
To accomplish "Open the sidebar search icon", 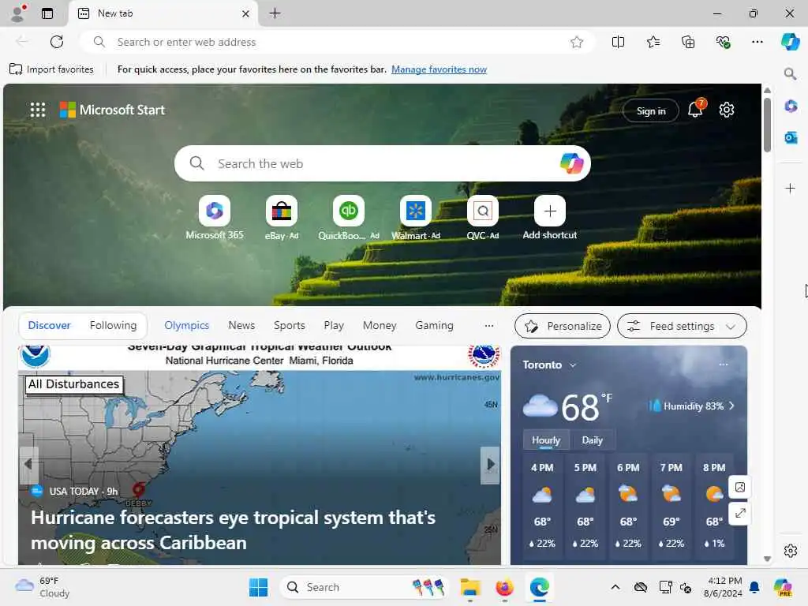I will click(x=790, y=73).
